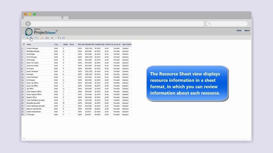This screenshot has width=273, height=153.
Task: Click the Name column header
Action: point(29,44)
